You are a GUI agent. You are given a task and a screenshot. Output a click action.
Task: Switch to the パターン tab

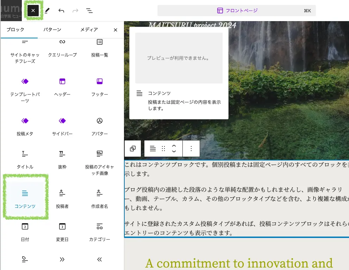pos(52,30)
